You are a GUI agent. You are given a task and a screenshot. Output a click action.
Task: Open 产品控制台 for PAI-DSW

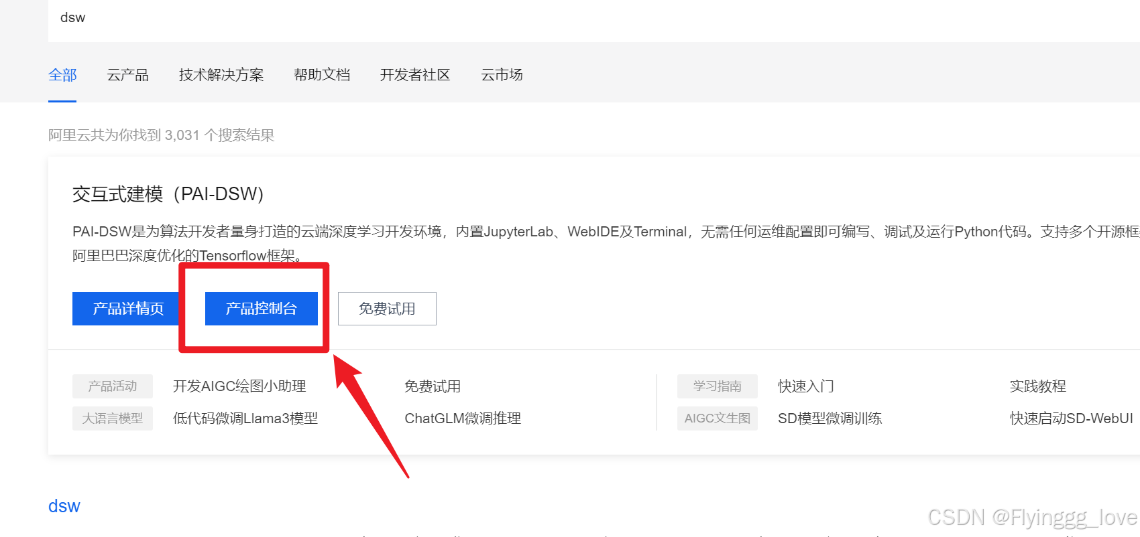coord(262,309)
